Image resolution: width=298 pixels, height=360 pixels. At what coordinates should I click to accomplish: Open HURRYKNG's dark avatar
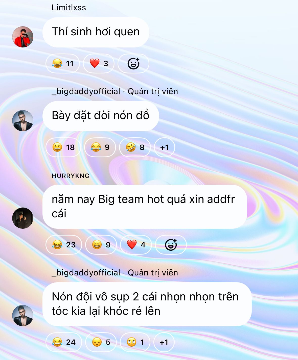click(23, 218)
